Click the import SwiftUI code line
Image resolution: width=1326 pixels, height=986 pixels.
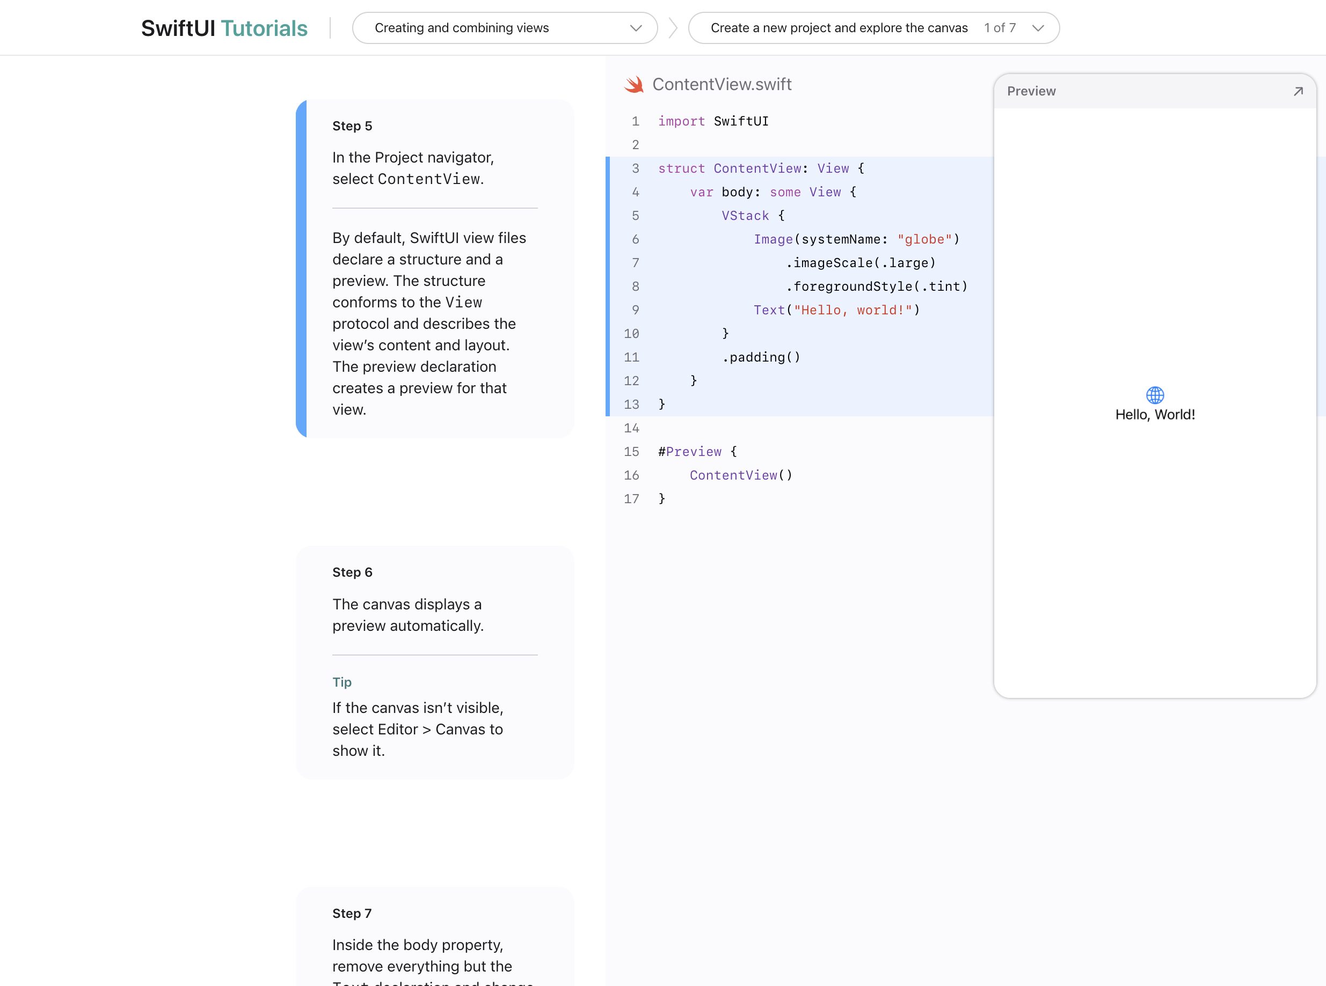tap(713, 122)
